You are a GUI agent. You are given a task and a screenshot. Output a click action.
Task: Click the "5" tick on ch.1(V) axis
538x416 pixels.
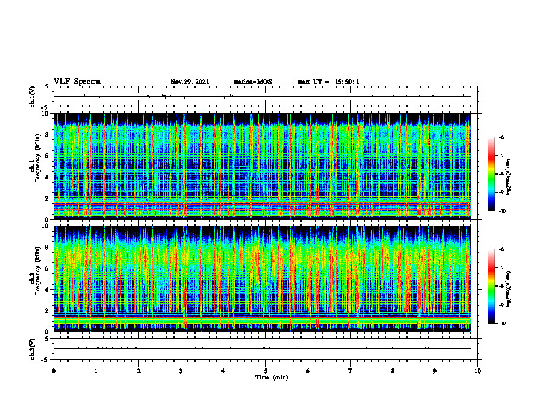click(x=47, y=86)
